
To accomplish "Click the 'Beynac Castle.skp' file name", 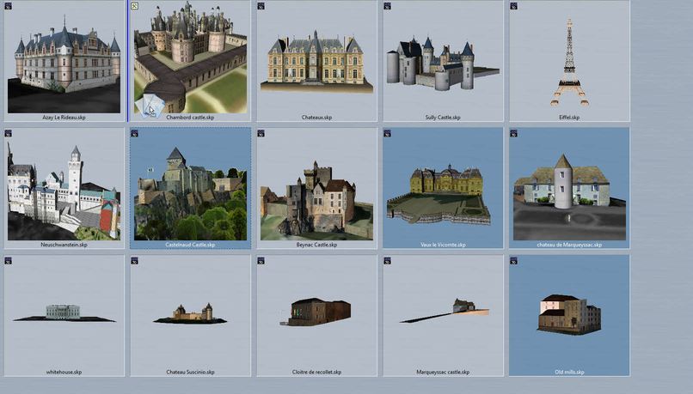I will [x=317, y=245].
